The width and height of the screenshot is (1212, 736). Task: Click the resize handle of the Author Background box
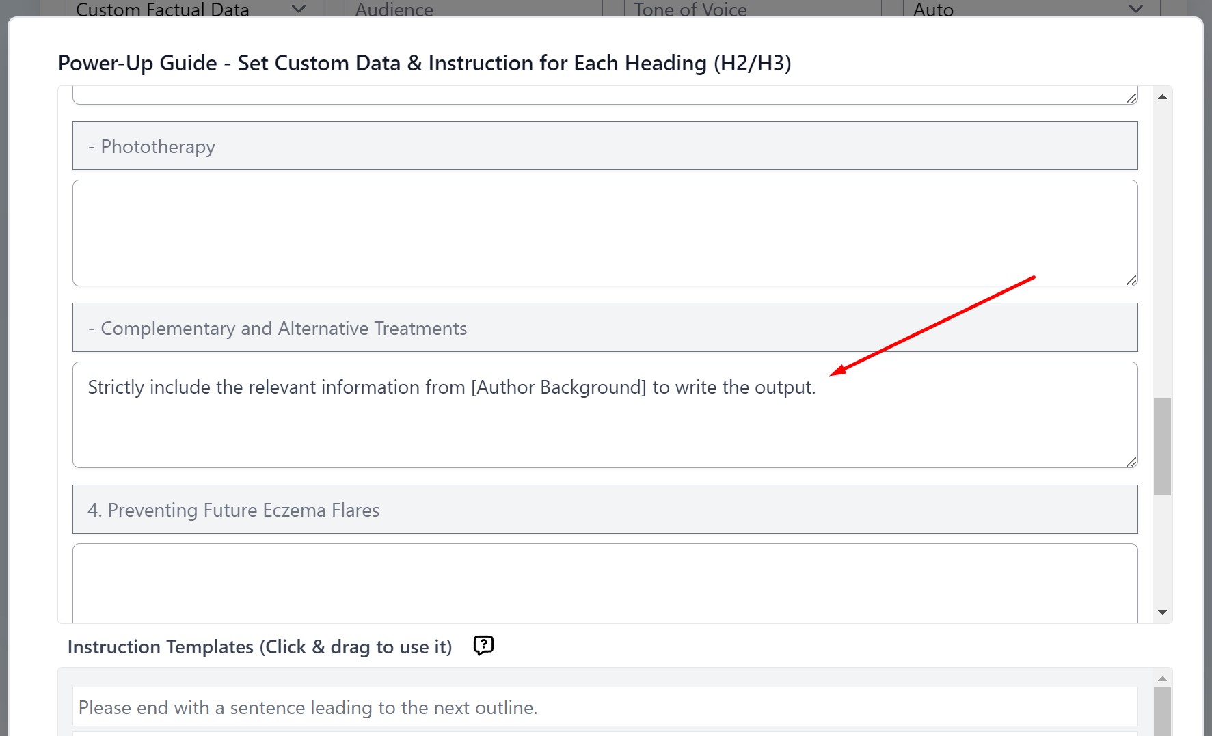coord(1131,461)
